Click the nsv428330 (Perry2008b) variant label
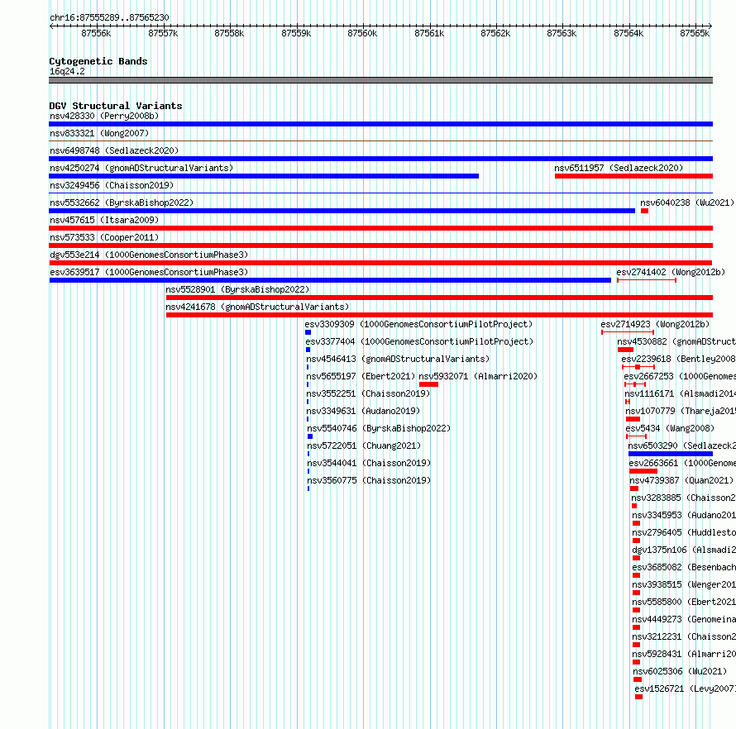736x729 pixels. (x=104, y=116)
